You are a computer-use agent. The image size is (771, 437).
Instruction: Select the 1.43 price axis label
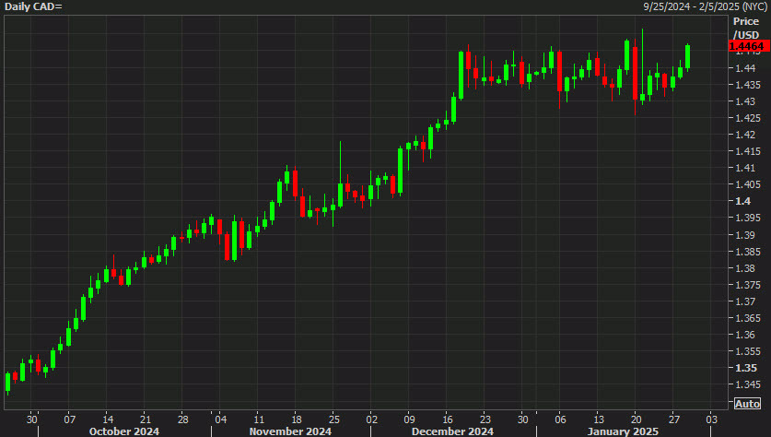click(745, 101)
